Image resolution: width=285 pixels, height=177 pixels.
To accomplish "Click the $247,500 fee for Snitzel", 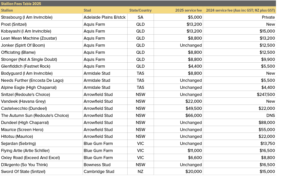I will (265, 94).
